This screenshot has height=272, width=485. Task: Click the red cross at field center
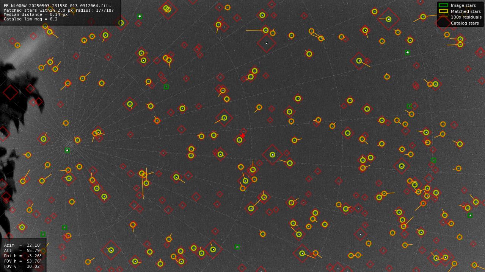243,135
